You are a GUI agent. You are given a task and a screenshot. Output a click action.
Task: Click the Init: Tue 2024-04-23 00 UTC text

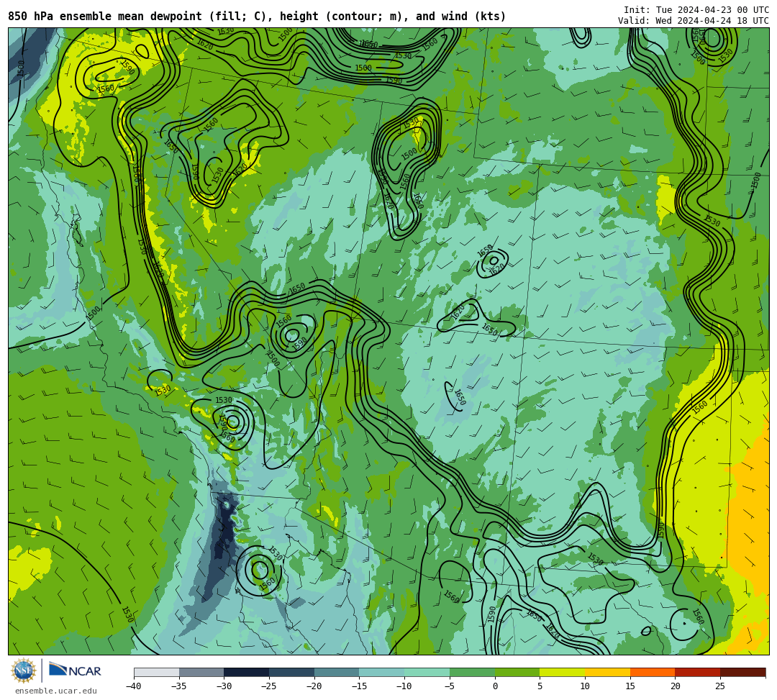[696, 10]
